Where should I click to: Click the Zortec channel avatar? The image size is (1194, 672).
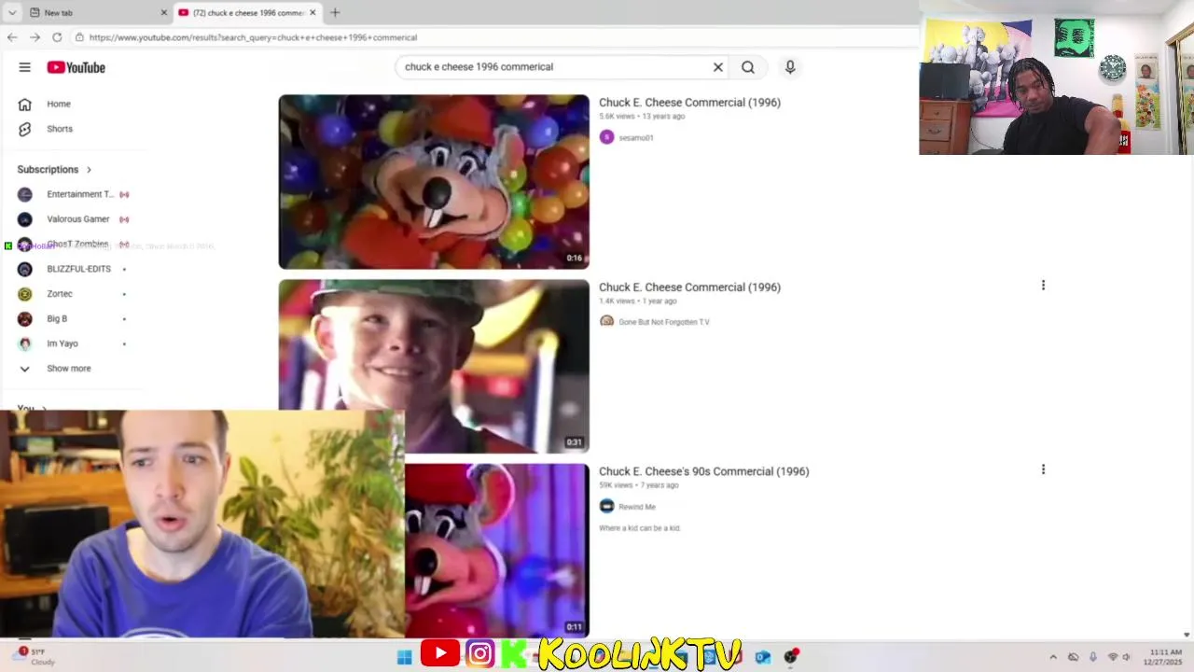25,294
